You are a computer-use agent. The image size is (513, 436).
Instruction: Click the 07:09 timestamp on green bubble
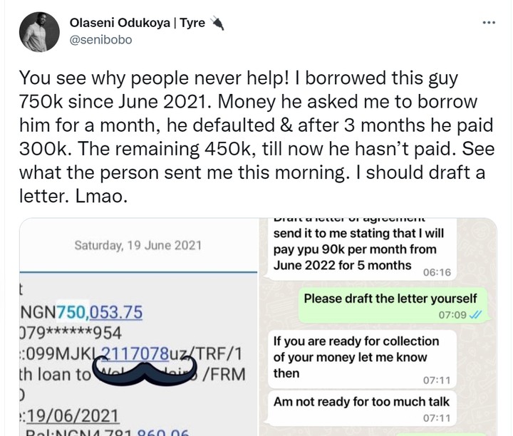coord(452,315)
